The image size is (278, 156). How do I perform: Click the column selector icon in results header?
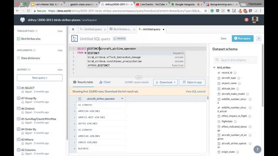tap(80, 99)
